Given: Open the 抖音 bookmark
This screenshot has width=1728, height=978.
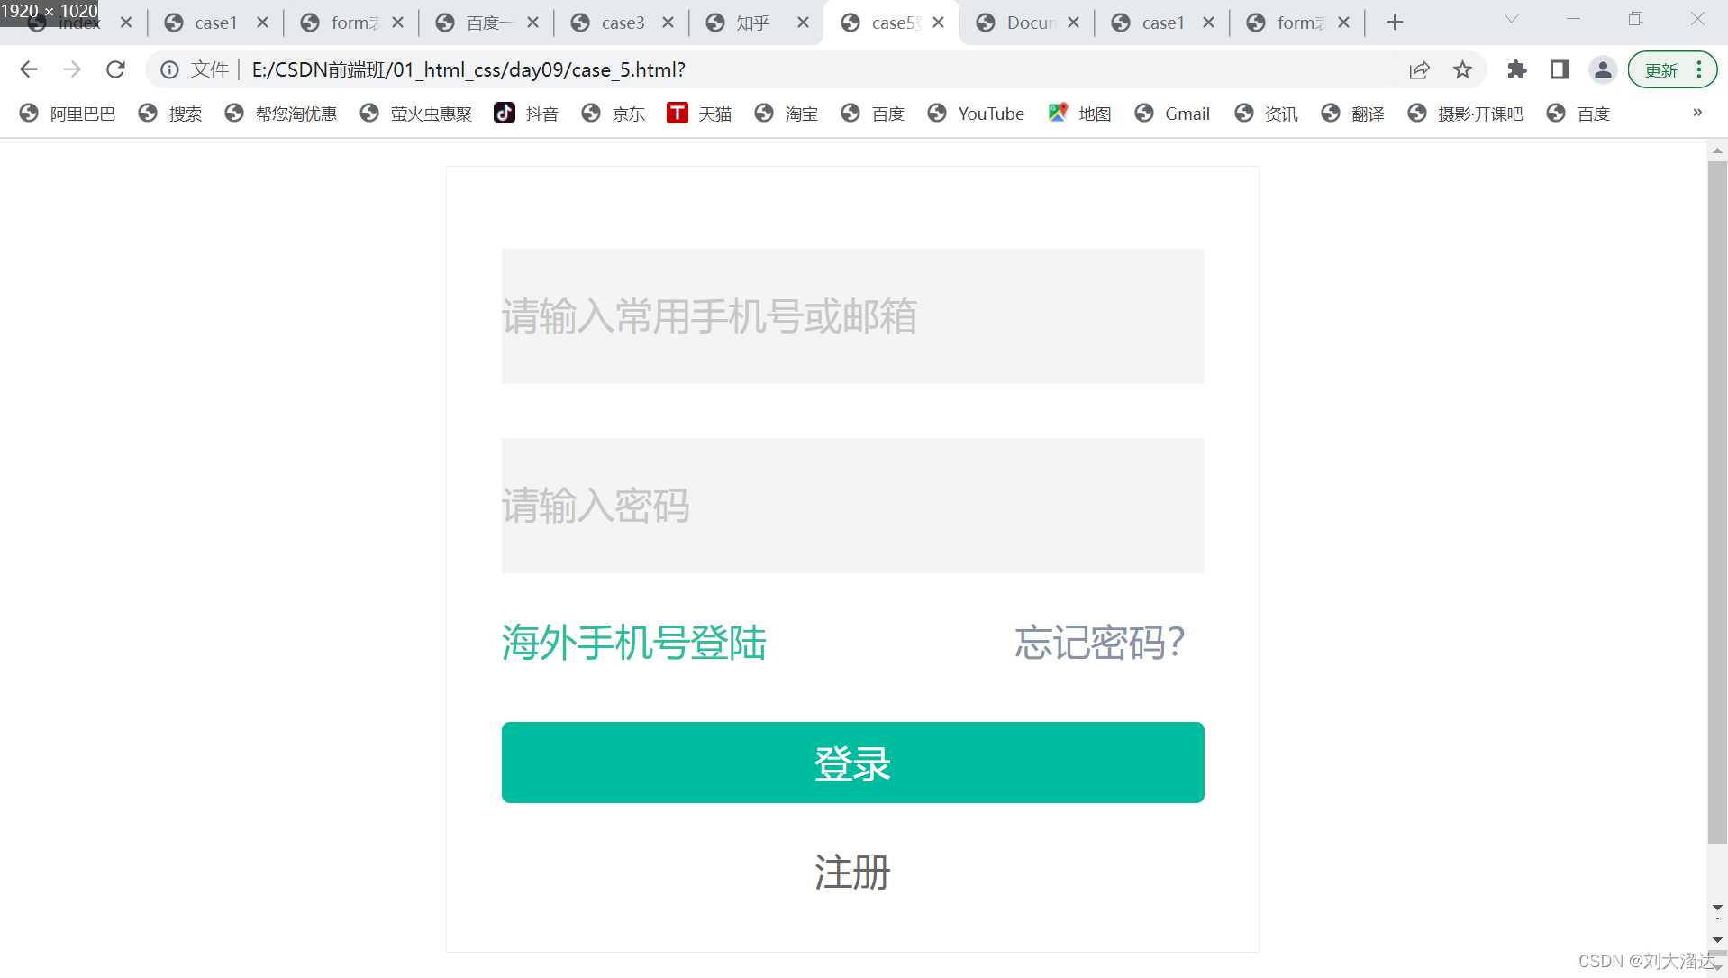Looking at the screenshot, I should tap(526, 114).
